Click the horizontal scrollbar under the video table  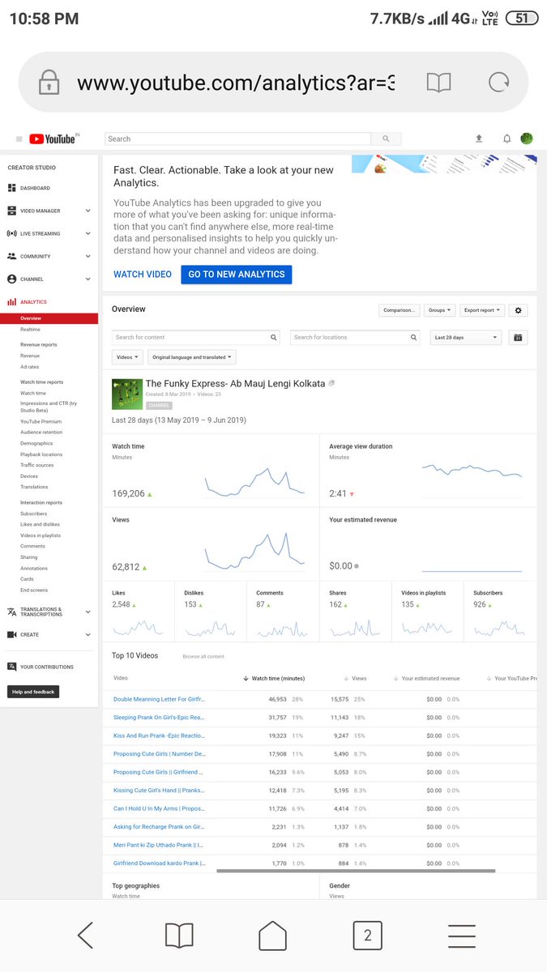(356, 871)
